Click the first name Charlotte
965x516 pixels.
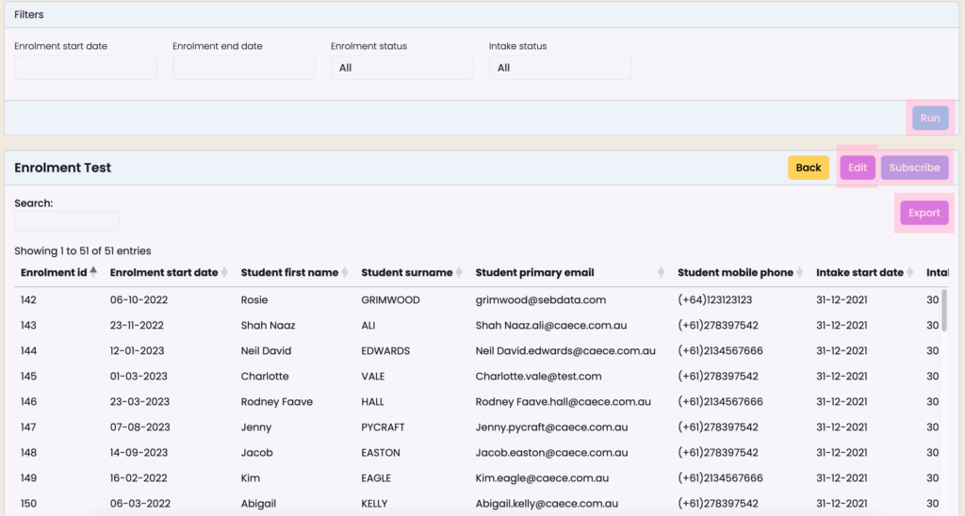265,376
